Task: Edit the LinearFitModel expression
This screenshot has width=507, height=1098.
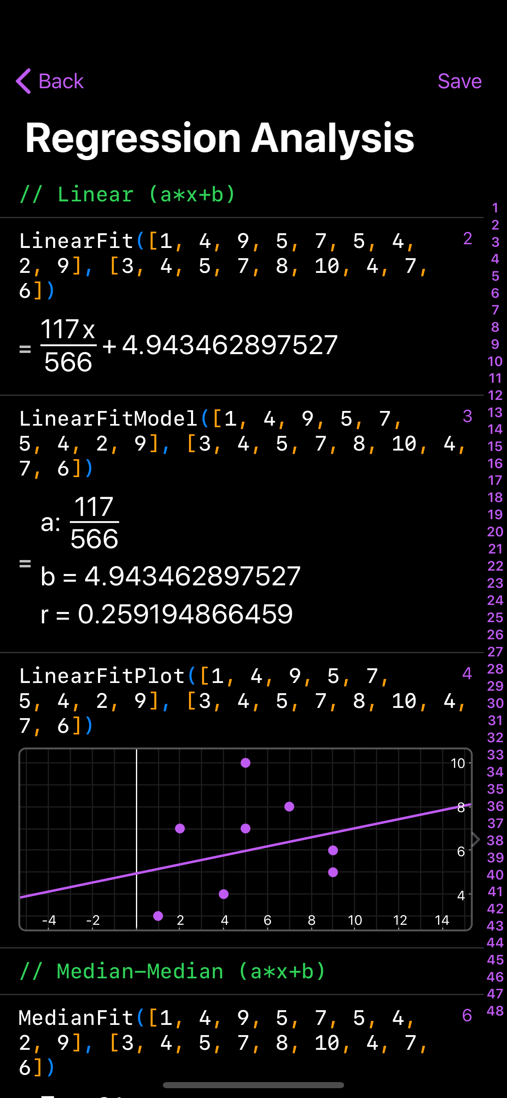Action: [x=242, y=443]
